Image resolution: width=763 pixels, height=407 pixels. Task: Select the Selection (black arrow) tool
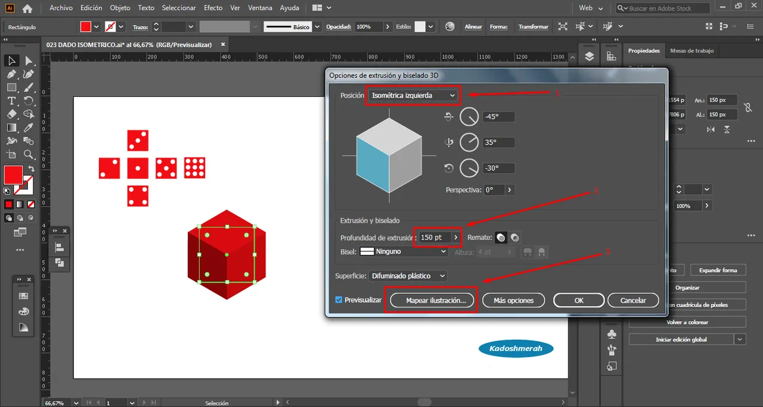point(11,61)
